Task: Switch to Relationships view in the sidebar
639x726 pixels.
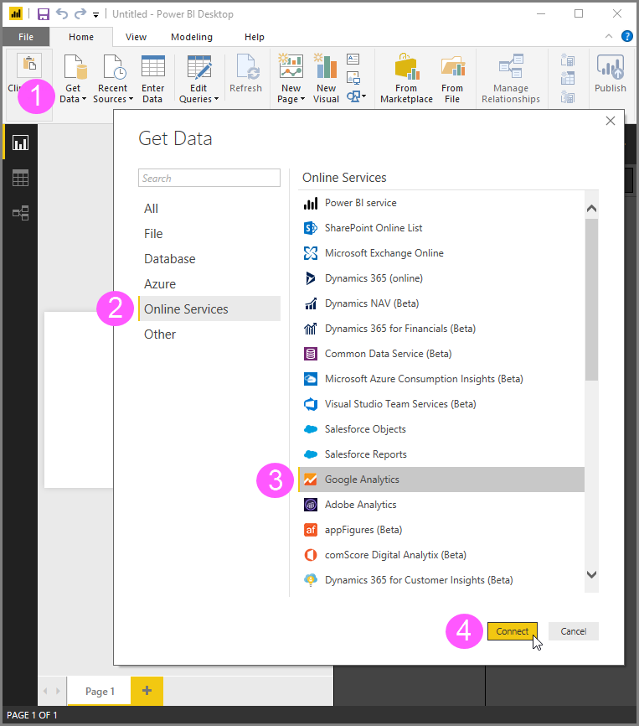Action: coord(20,213)
